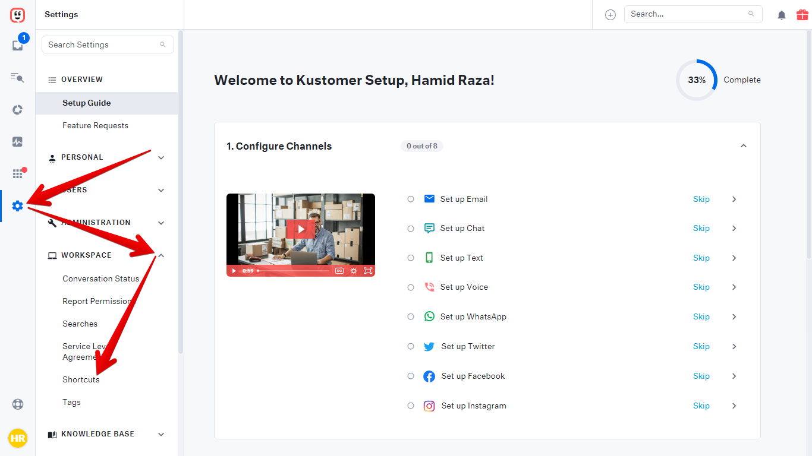Screen dimensions: 812x456
Task: Mark Set up Voice circle complete
Action: click(411, 287)
